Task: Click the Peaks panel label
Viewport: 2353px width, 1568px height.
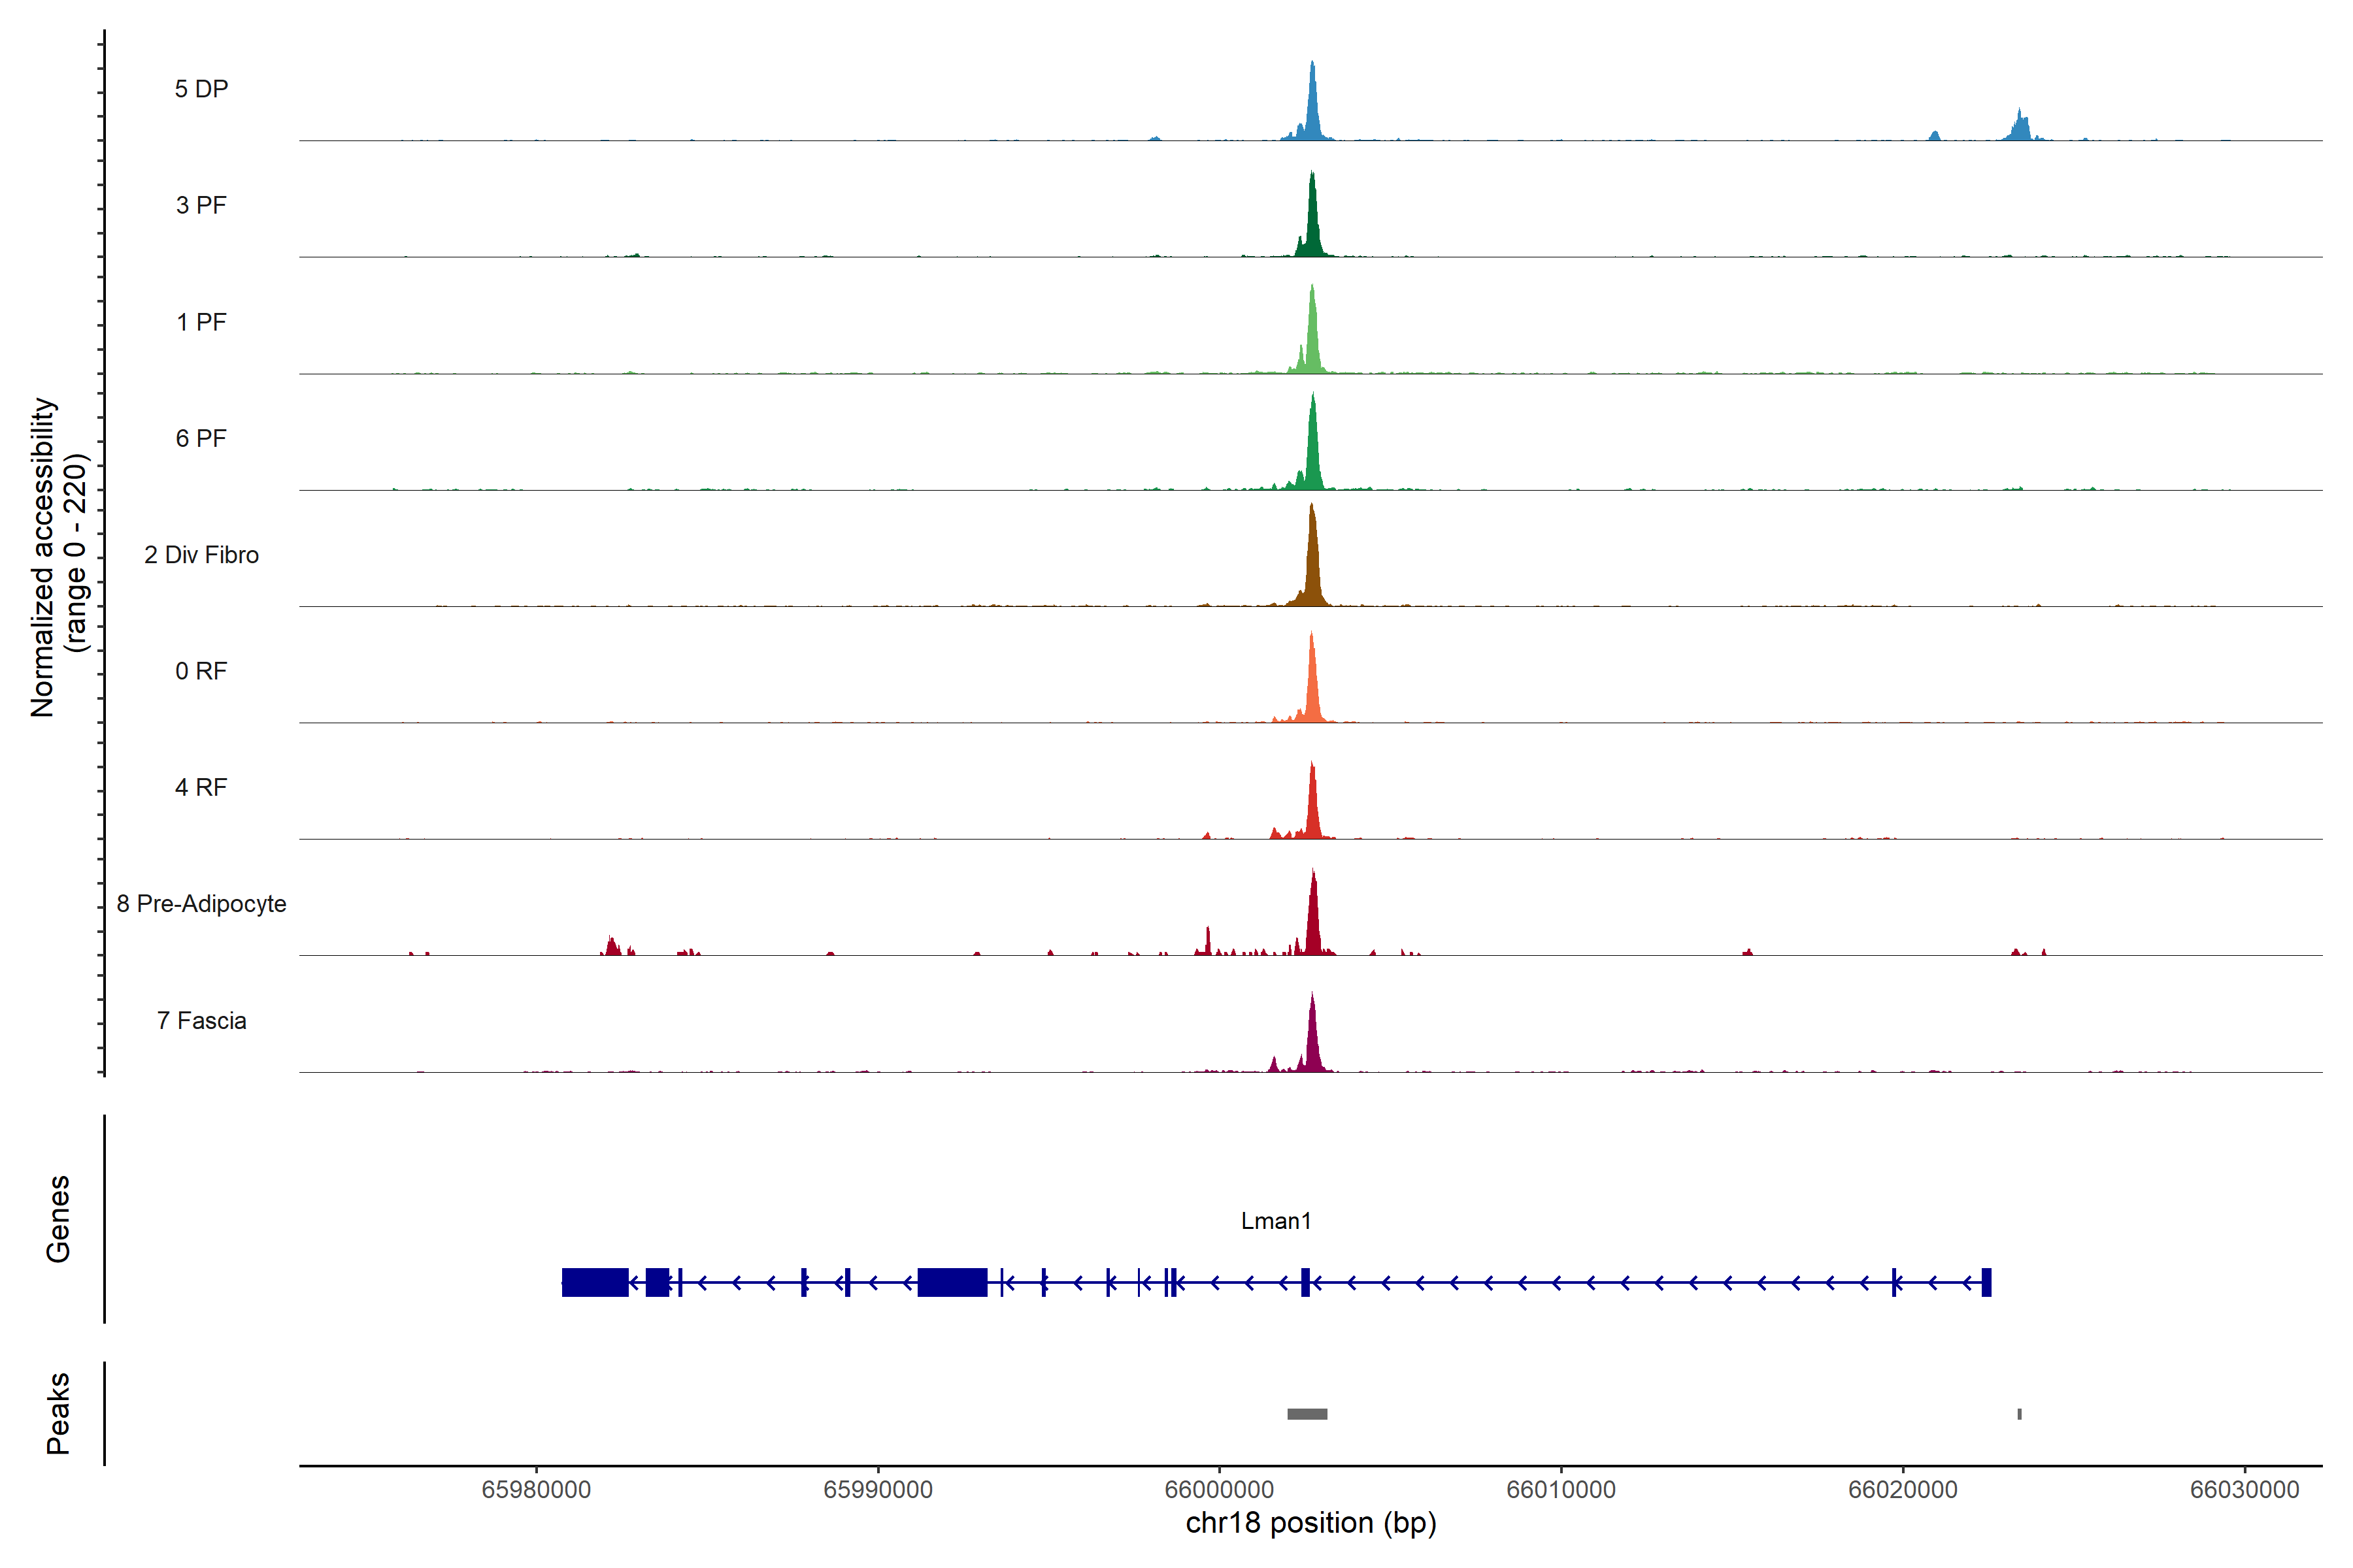Action: 58,1413
